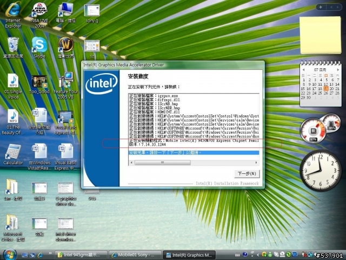Select the 由Windows Vista的Rea... document

click(x=39, y=157)
